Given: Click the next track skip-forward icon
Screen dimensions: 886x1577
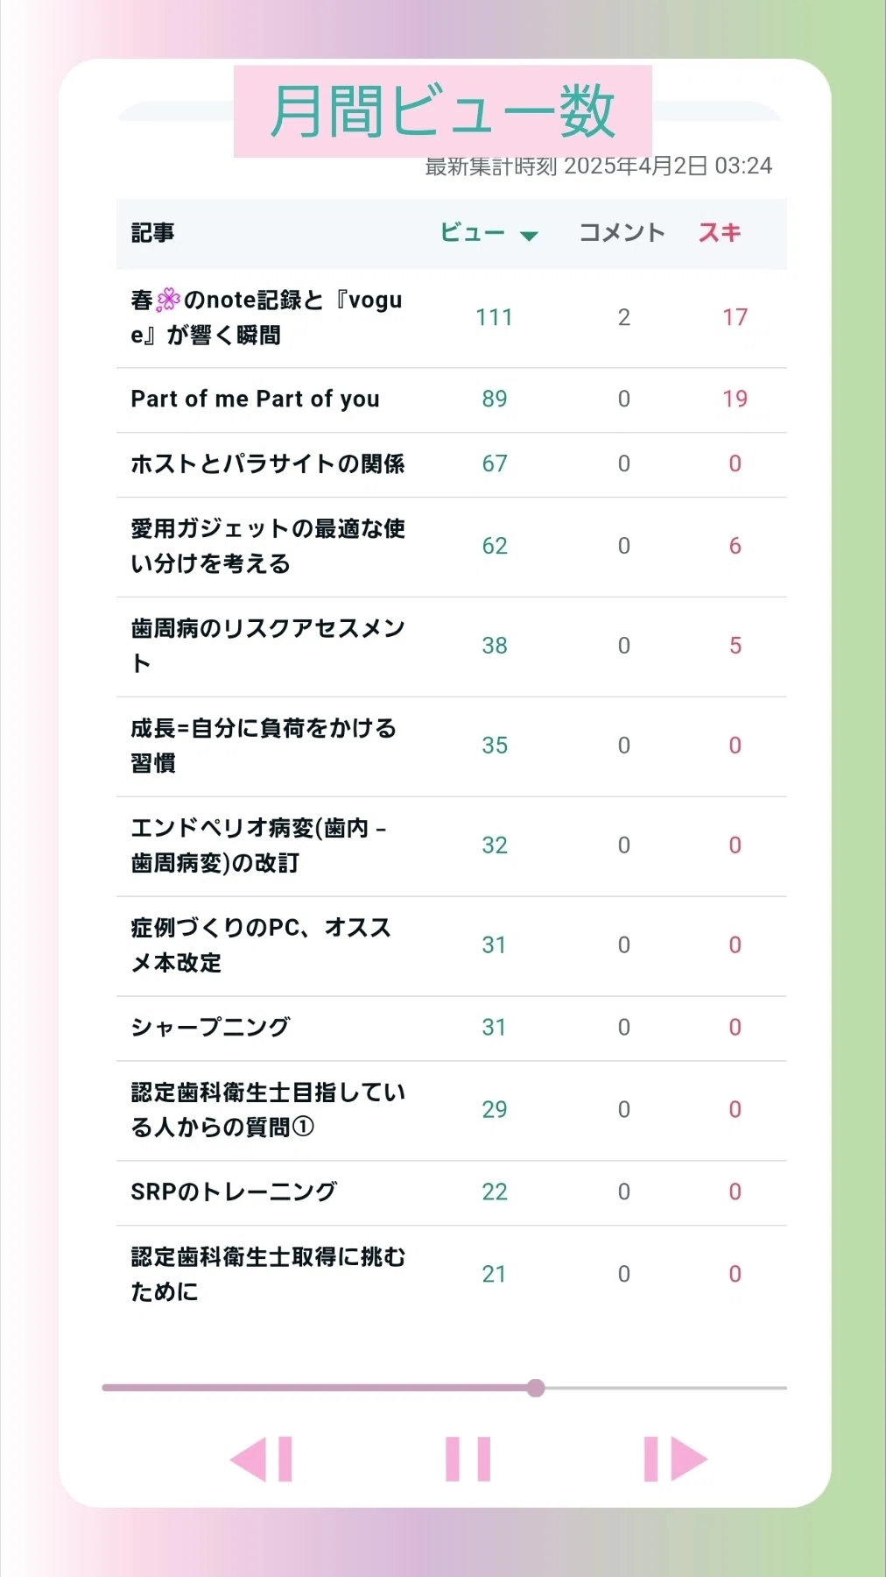Looking at the screenshot, I should (x=675, y=1459).
